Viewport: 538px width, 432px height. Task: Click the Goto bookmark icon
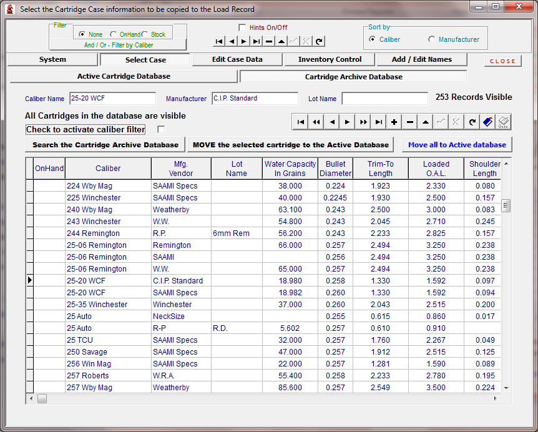tap(503, 122)
